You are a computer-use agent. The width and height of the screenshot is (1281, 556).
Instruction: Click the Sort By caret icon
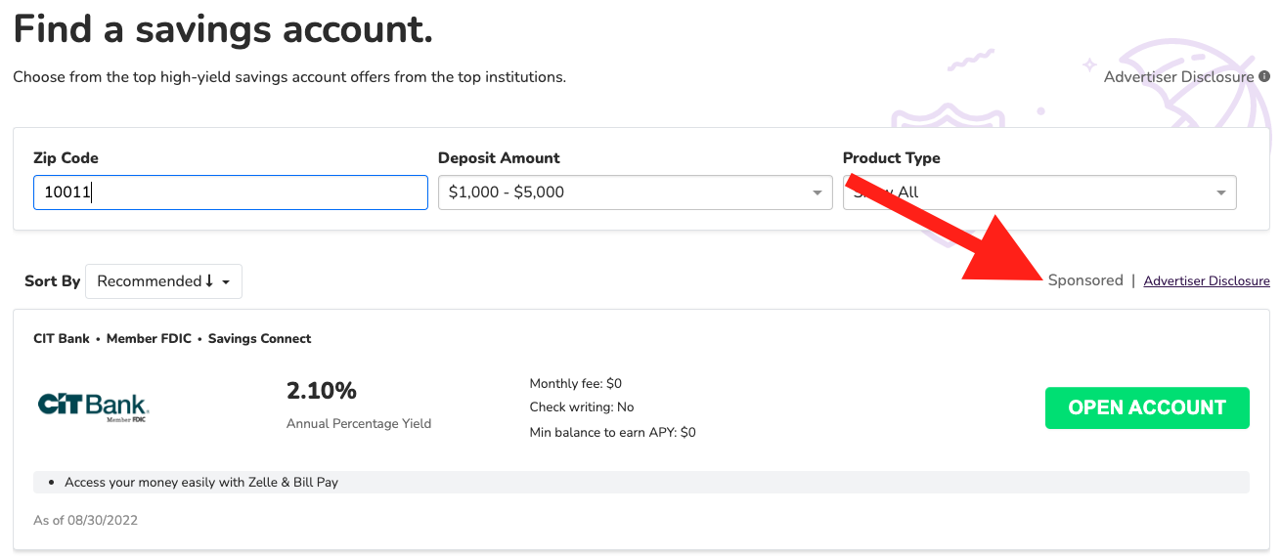(x=226, y=282)
